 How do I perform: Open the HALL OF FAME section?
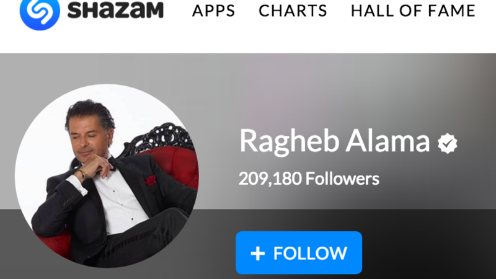click(x=413, y=11)
